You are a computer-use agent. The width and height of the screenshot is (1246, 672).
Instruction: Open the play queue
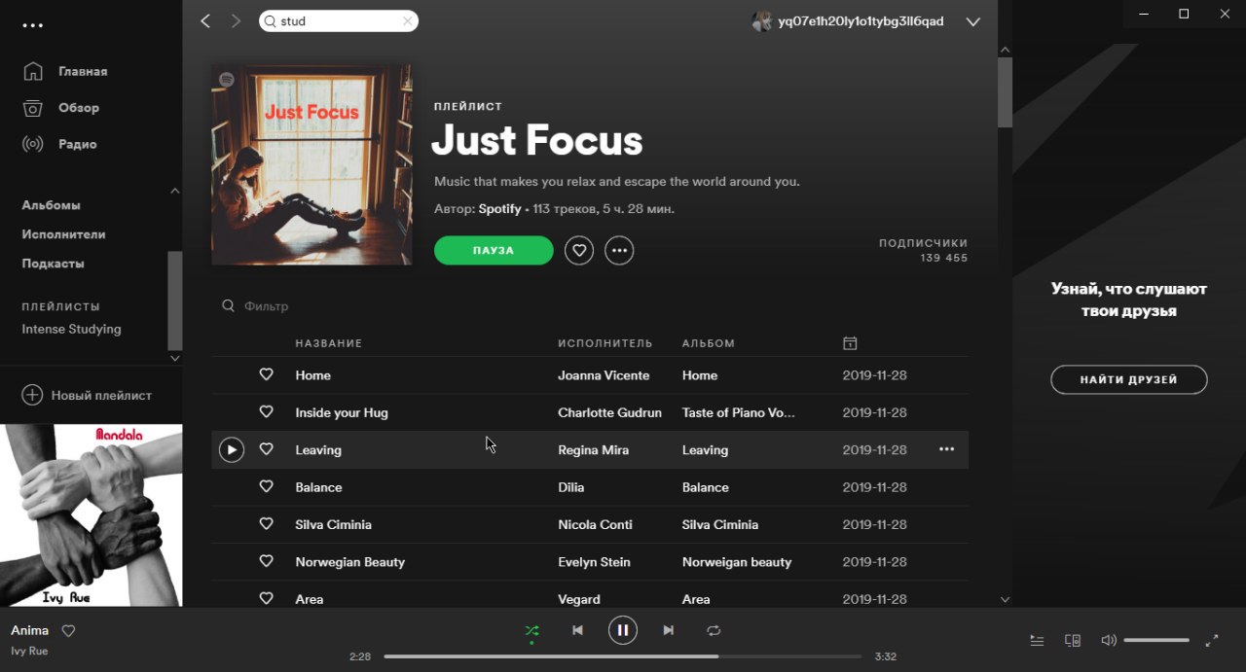[1037, 640]
